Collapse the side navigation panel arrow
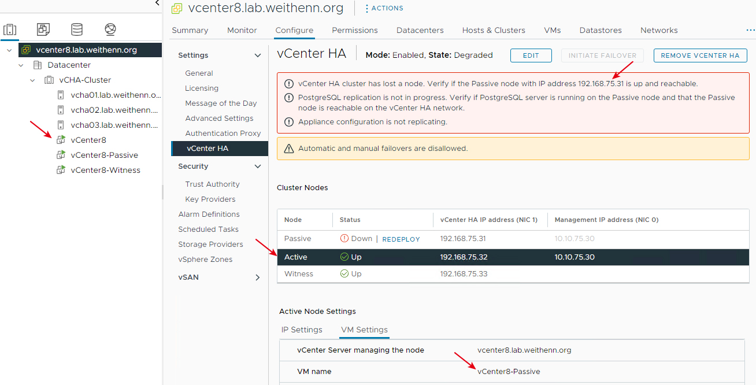Screen dimensions: 756x385 (157, 3)
